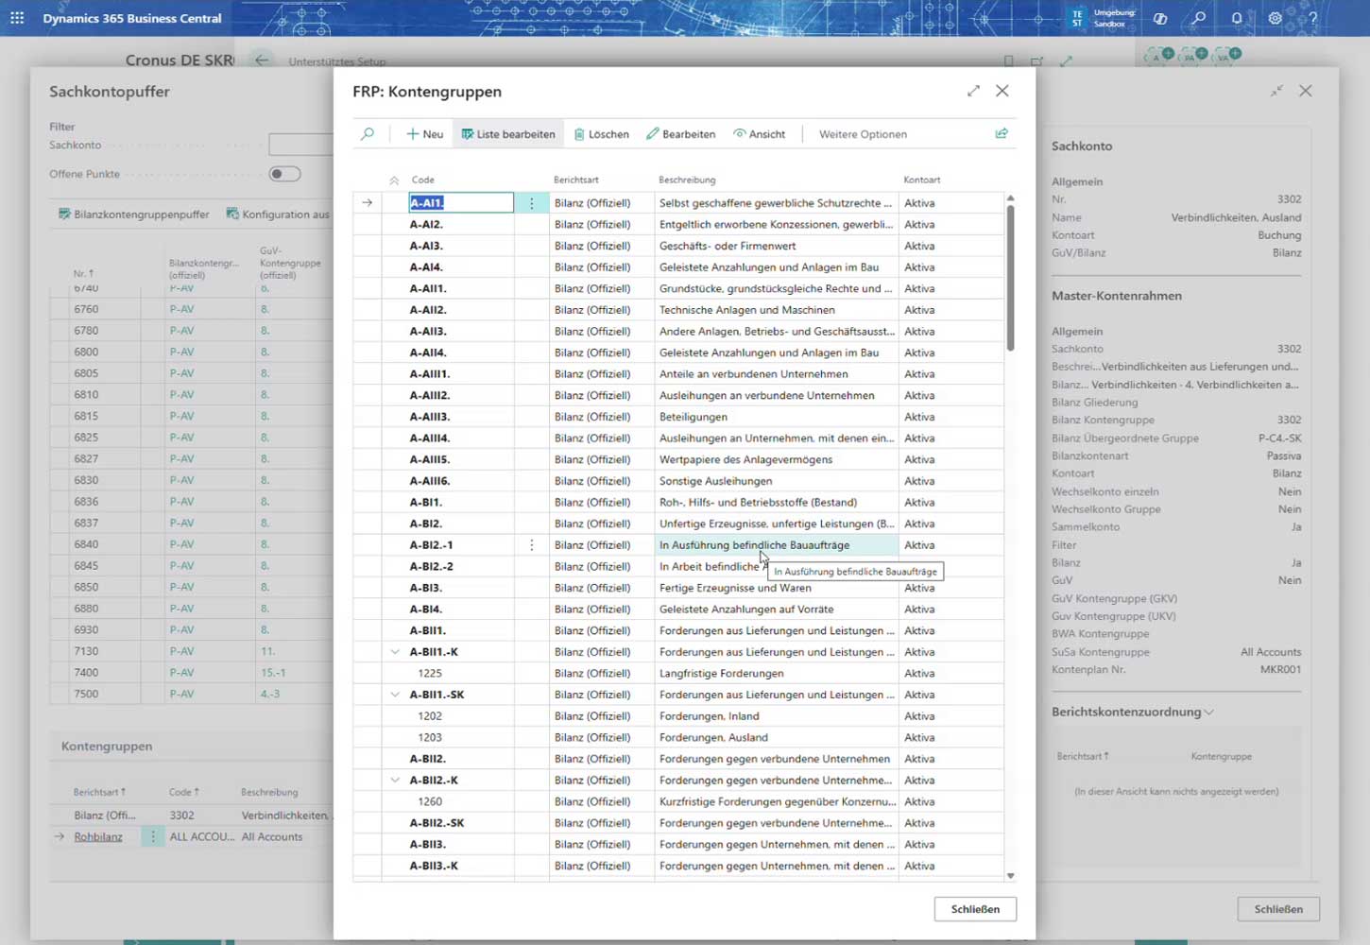Expand Berichtskontenzuordnung section chevron
1370x945 pixels.
click(1208, 713)
